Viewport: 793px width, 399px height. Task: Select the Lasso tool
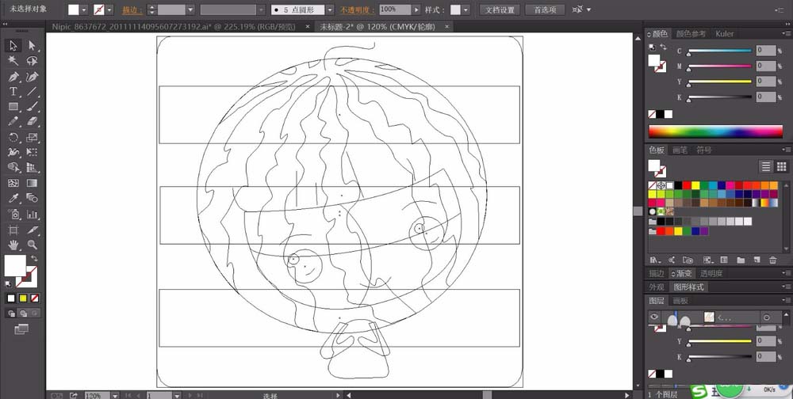point(32,61)
